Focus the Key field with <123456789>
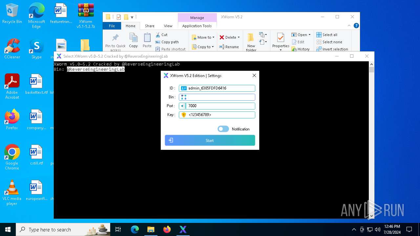The image size is (420, 236). click(x=217, y=115)
